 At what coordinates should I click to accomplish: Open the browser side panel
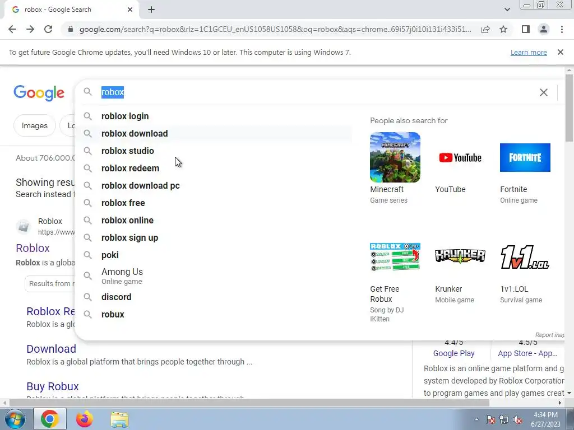click(526, 29)
